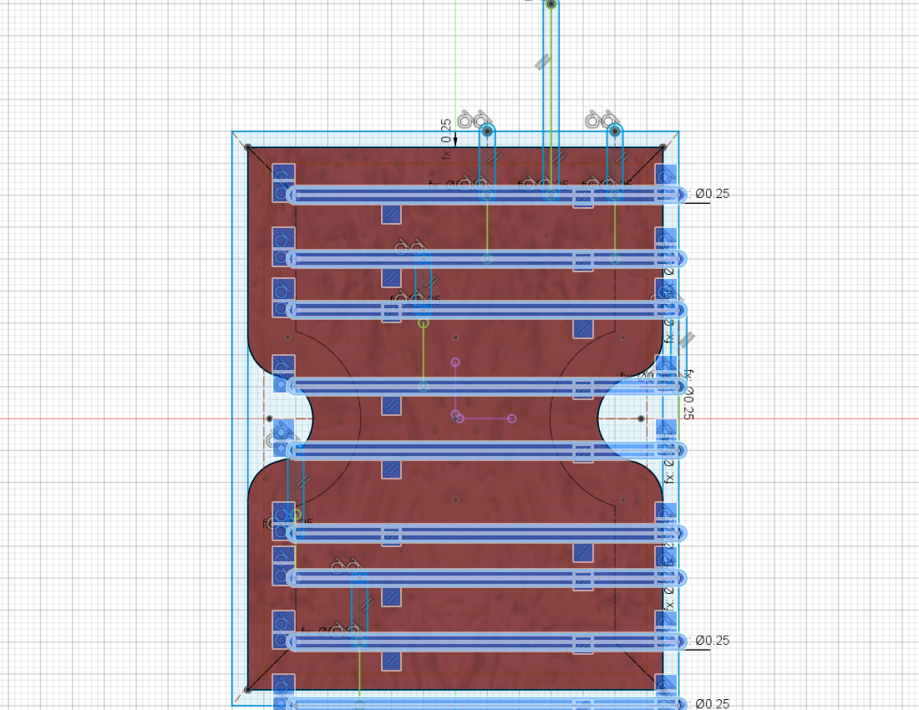The image size is (919, 710).
Task: Click the tangent constraint glyphs above the right top vertical slot
Action: point(602,119)
